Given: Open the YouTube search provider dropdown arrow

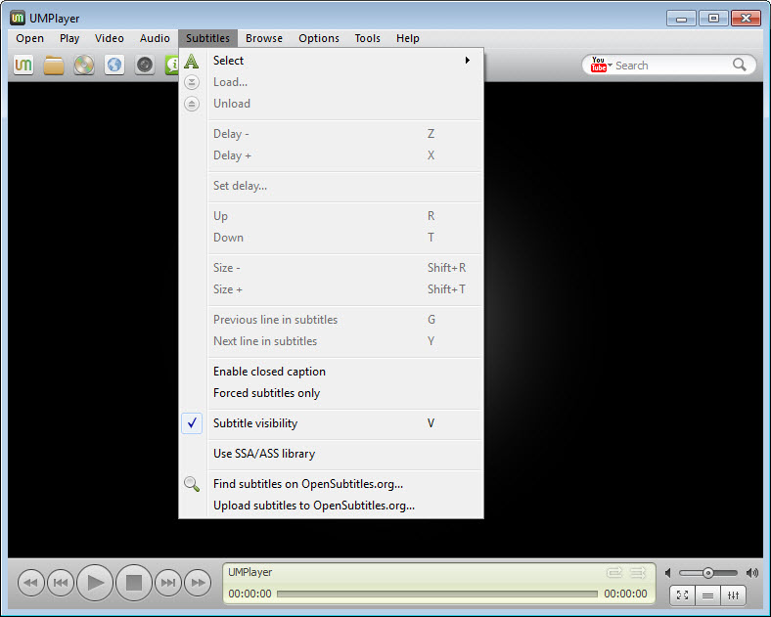Looking at the screenshot, I should 611,65.
